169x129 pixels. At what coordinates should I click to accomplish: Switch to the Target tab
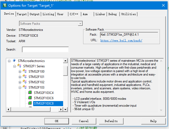pos(22,14)
